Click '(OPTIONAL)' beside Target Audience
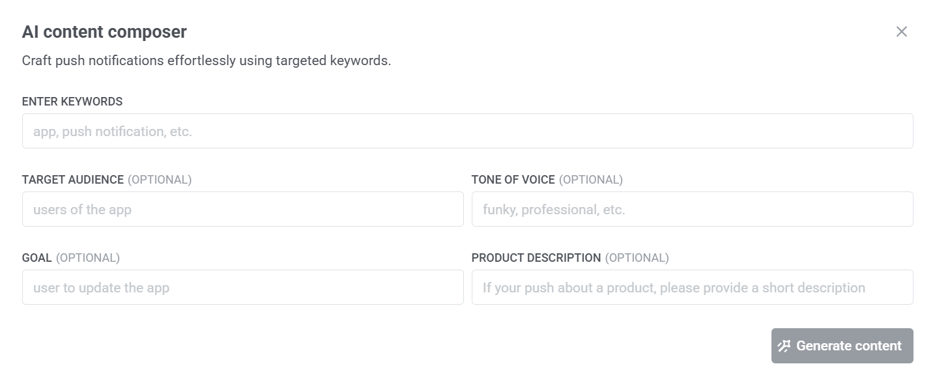This screenshot has width=935, height=379. pyautogui.click(x=160, y=180)
